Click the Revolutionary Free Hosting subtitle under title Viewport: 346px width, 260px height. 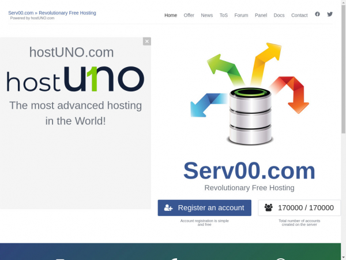(249, 188)
